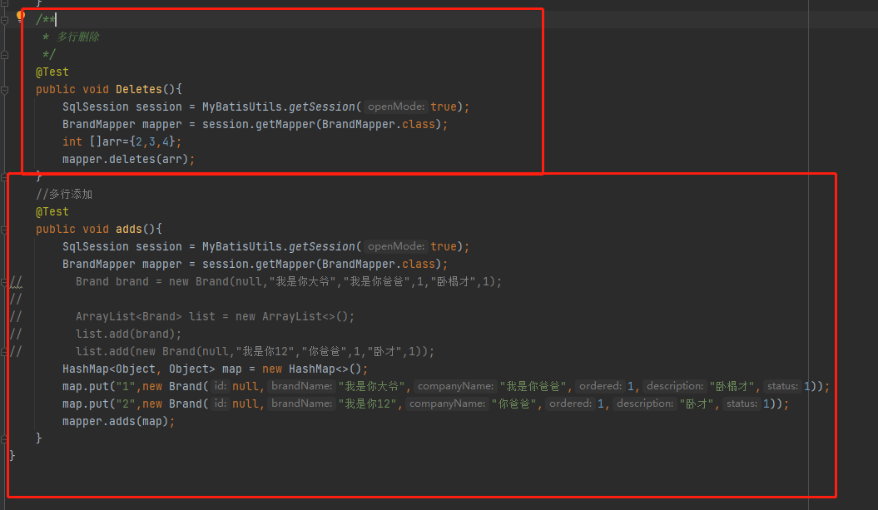Click getSession in the Deletes() method
This screenshot has width=878, height=510.
coord(322,106)
